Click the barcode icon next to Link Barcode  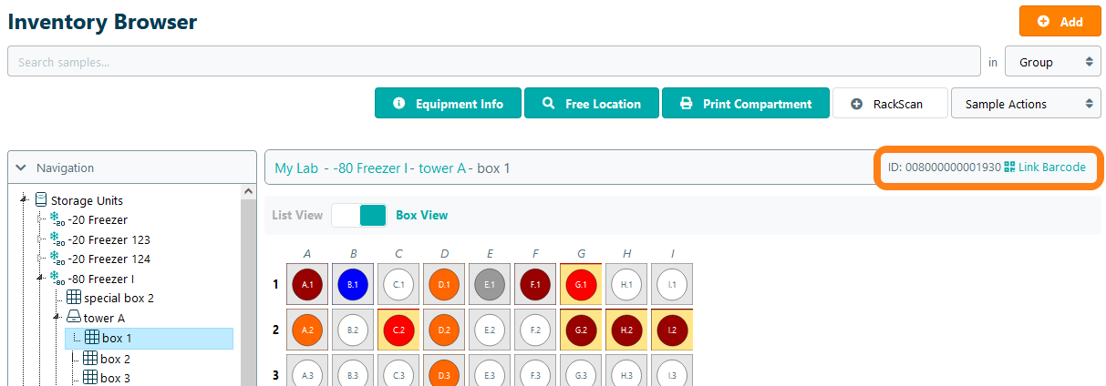pyautogui.click(x=1009, y=168)
